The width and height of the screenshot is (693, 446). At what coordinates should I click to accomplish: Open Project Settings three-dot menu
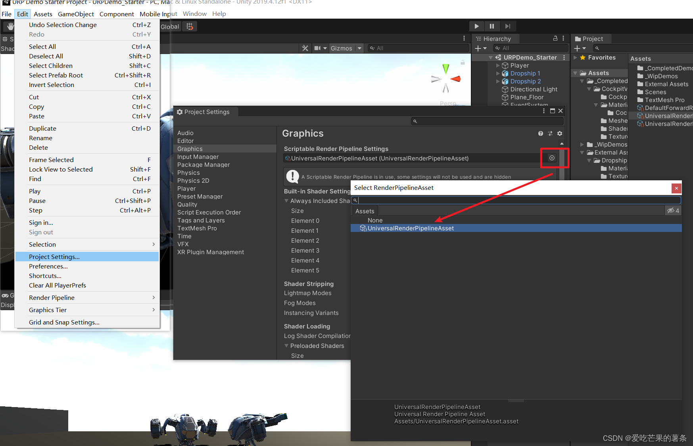(544, 111)
